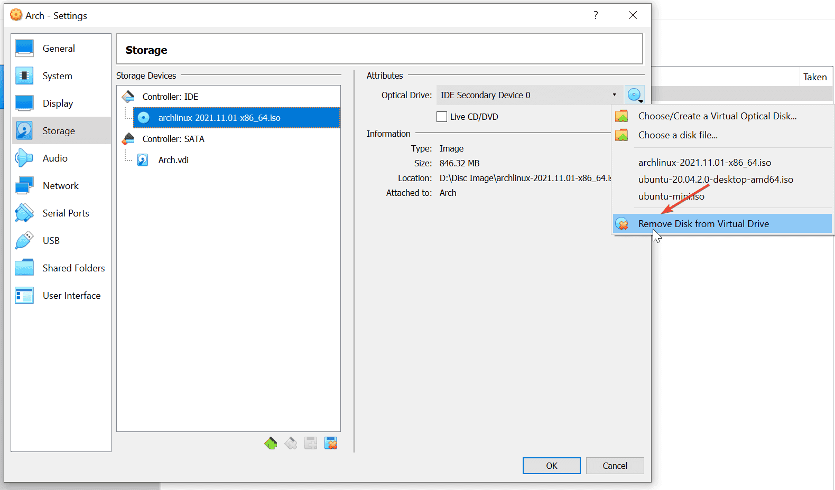
Task: Select the Storage disk icon in sidebar
Action: 24,130
